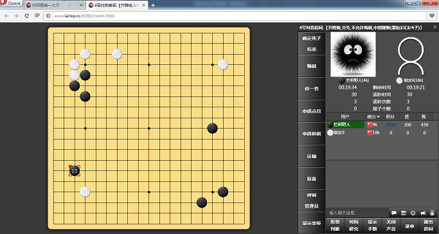Click the black fuzzy player avatar

pos(353,54)
